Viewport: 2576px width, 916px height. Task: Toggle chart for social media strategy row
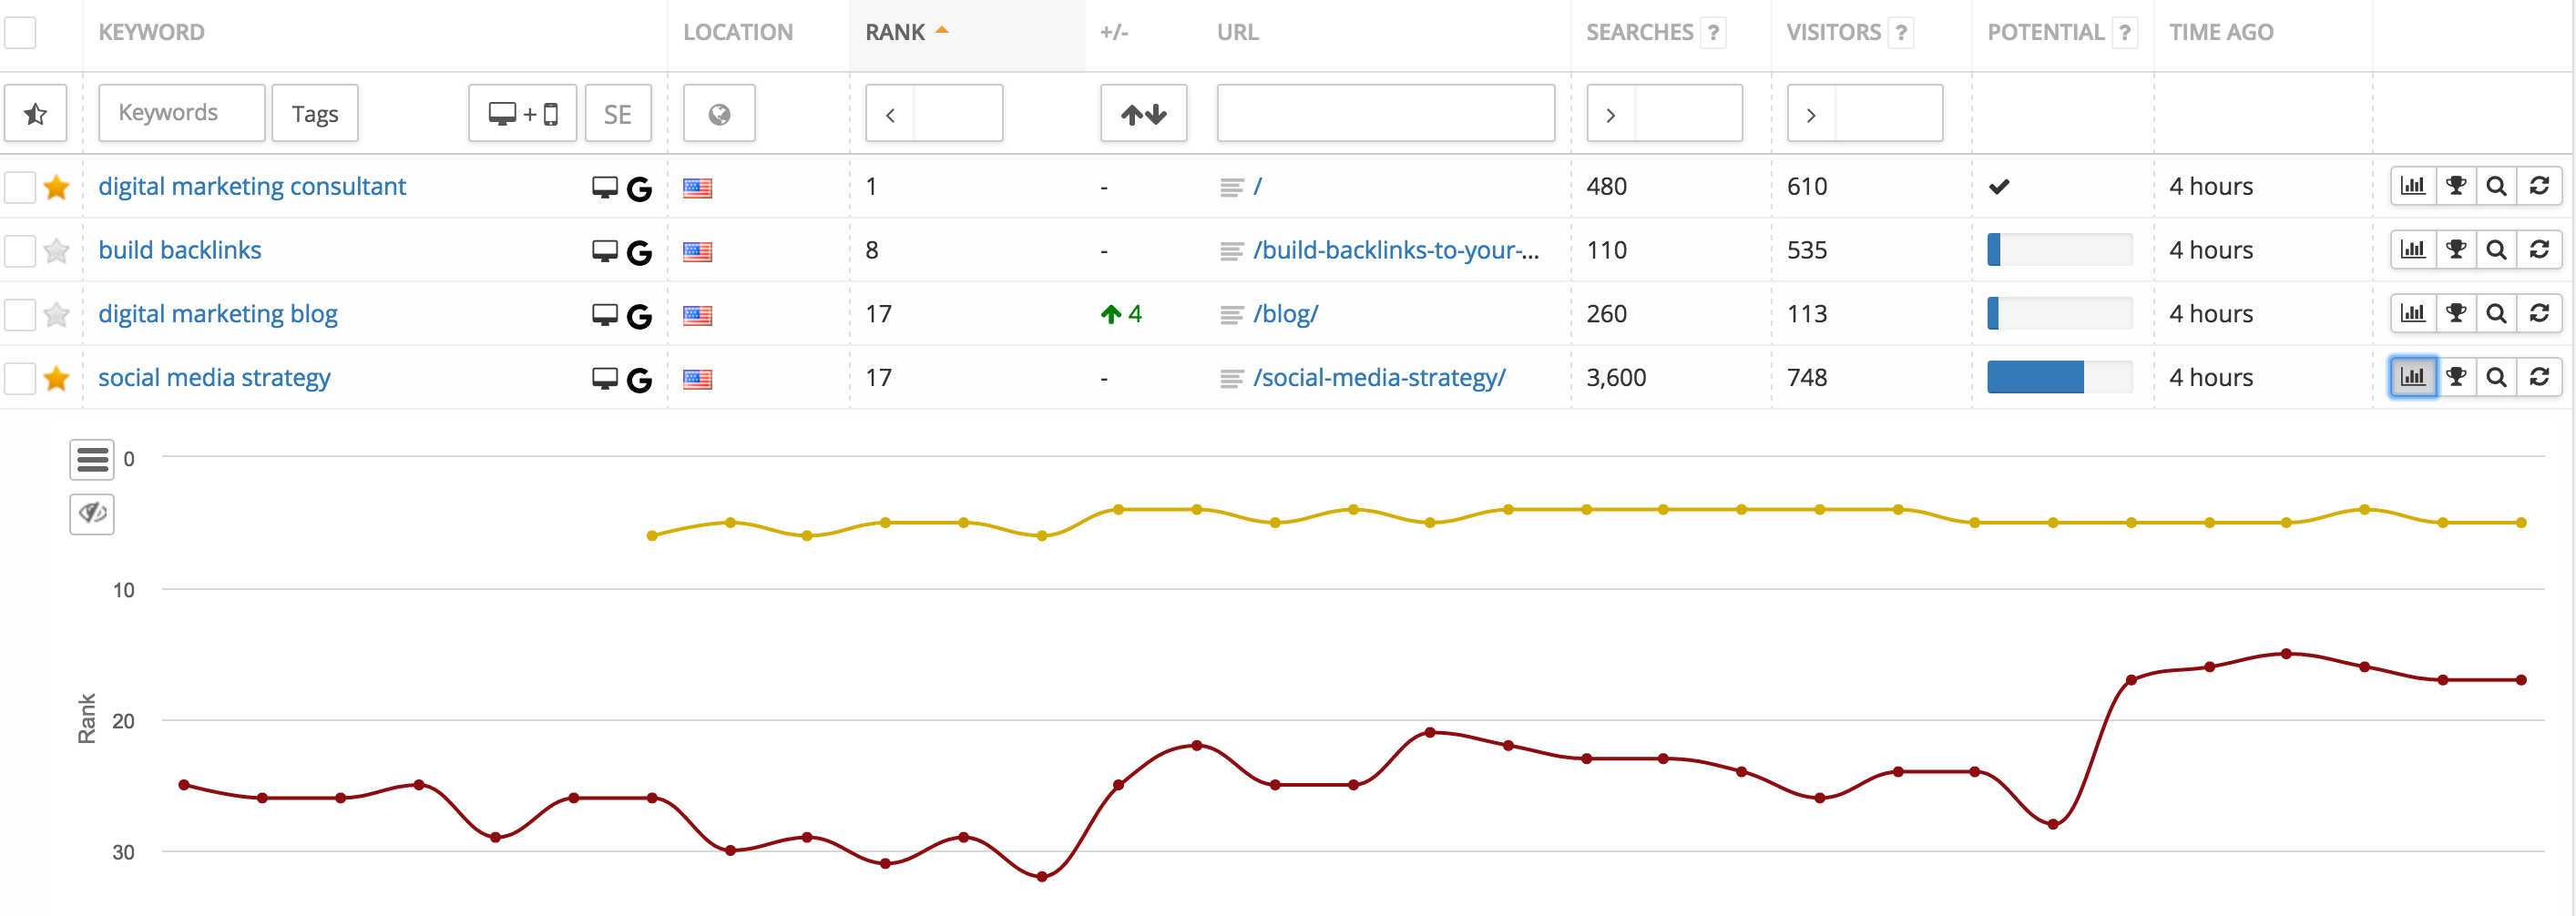point(2413,377)
